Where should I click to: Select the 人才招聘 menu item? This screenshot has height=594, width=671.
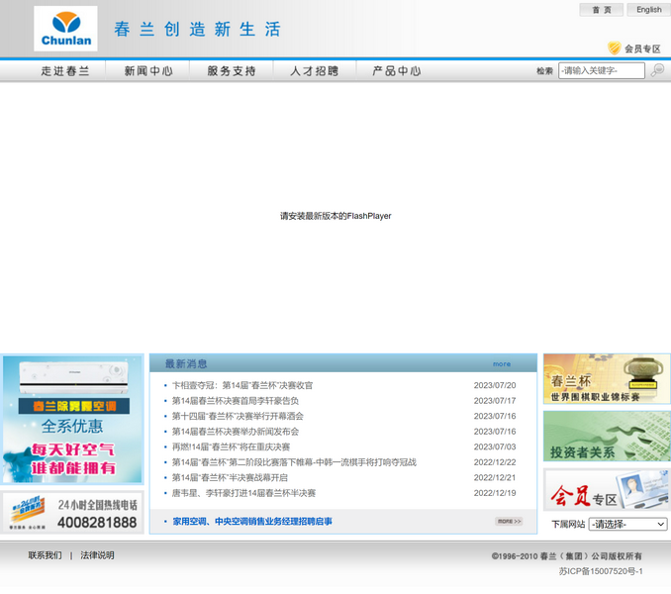[x=315, y=71]
